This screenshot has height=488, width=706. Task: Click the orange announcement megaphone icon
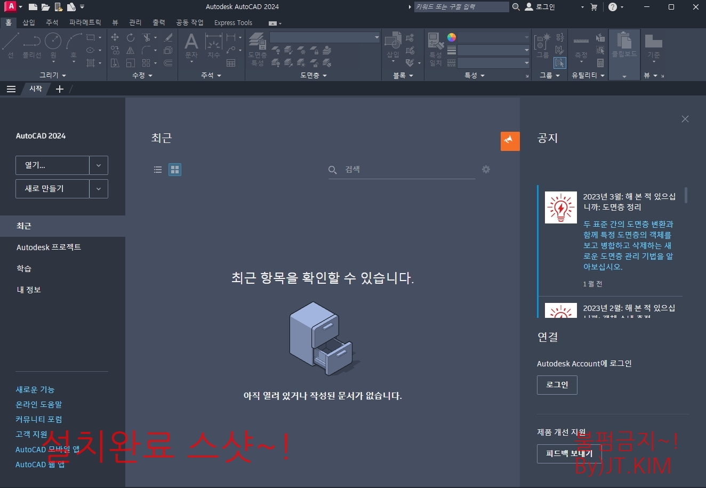tap(510, 141)
